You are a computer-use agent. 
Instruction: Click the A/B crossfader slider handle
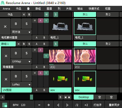click(32, 97)
